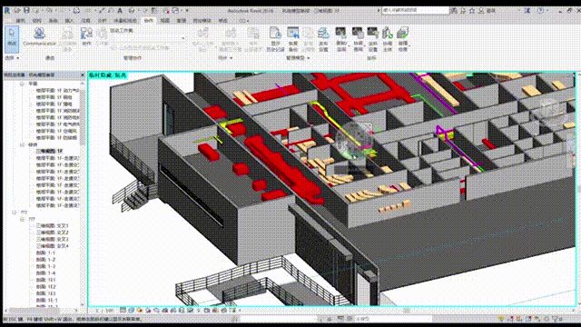581x327 pixels.
Task: Launch the Copy/Monitor tool
Action: (341, 39)
